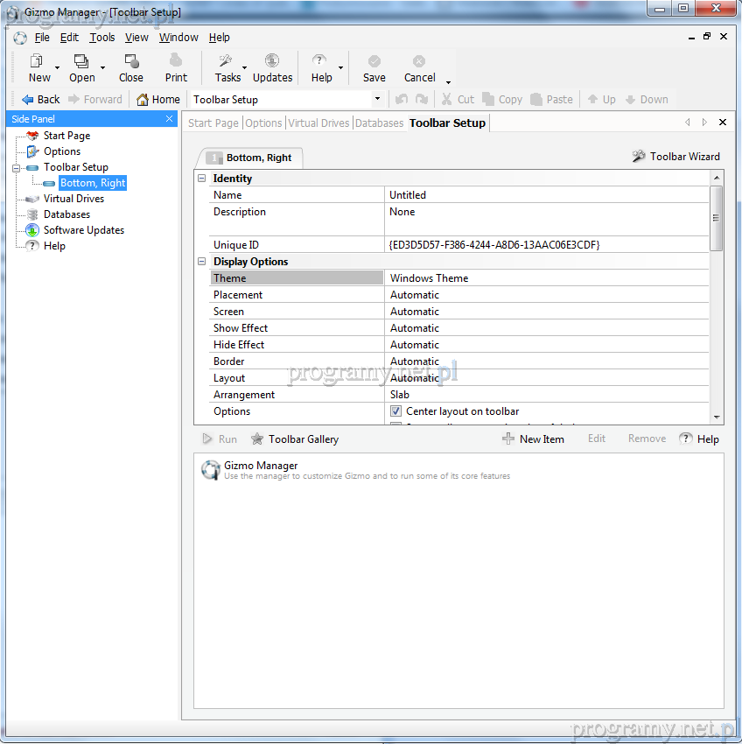Click the Home navigation icon
Image resolution: width=742 pixels, height=744 pixels.
point(143,100)
